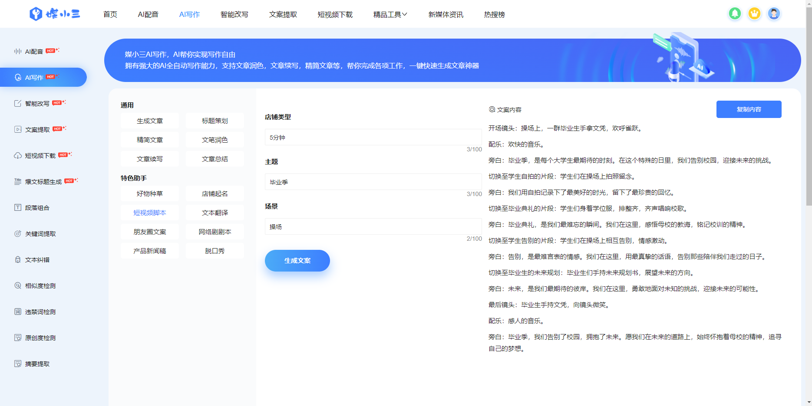
Task: Open 文本纠错 from the sidebar
Action: (37, 260)
